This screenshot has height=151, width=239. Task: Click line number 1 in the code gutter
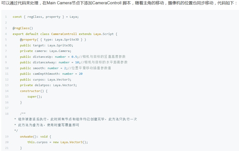click(6, 17)
